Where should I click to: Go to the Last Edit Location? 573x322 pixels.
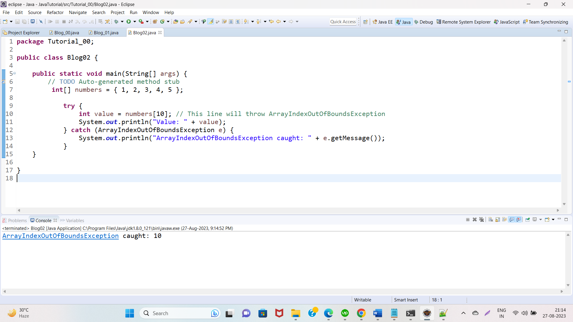click(271, 21)
